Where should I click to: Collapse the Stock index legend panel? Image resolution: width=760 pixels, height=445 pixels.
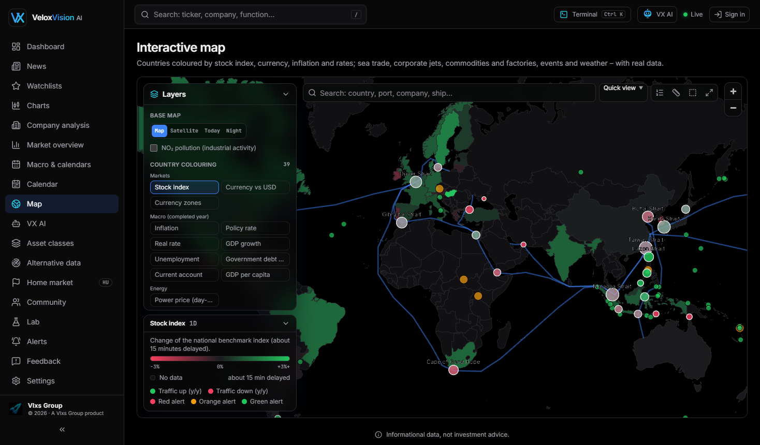[x=286, y=323]
